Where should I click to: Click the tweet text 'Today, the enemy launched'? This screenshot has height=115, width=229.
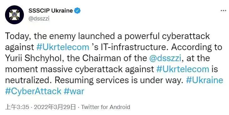[x=60, y=36]
